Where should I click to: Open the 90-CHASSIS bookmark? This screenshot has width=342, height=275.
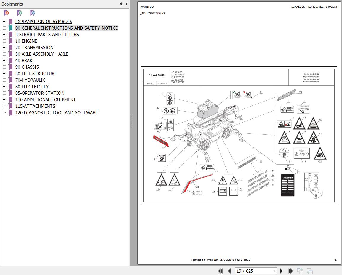pos(27,67)
